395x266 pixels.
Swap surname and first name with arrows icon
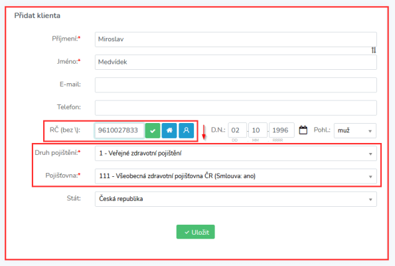tap(374, 51)
